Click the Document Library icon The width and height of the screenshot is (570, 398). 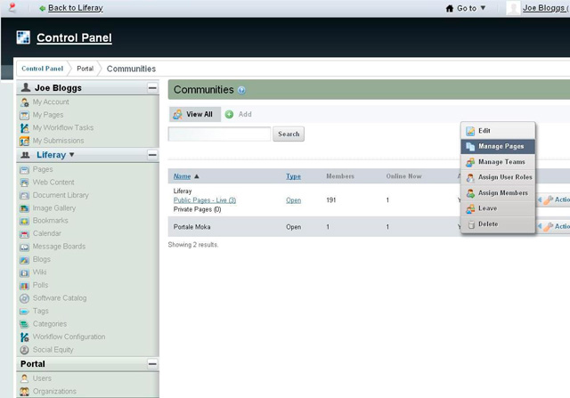click(24, 196)
